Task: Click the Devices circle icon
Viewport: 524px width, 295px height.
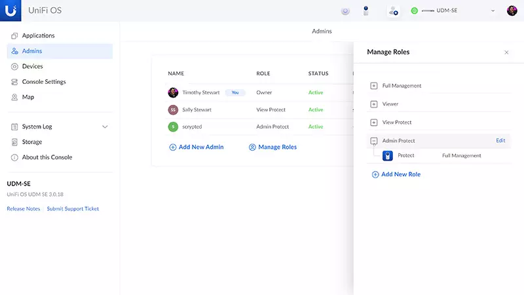Action: click(14, 67)
